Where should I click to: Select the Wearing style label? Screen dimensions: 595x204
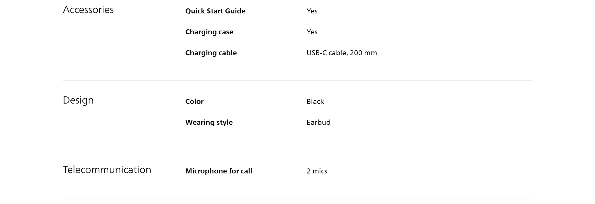(x=209, y=123)
